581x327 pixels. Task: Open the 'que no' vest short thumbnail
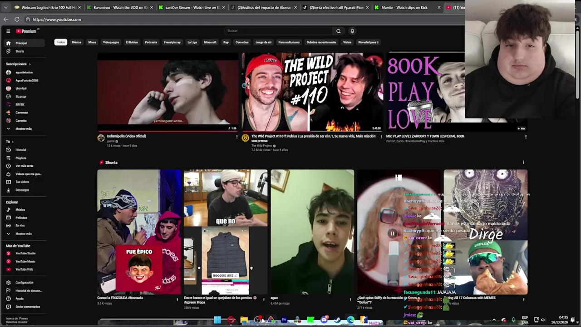point(226,232)
